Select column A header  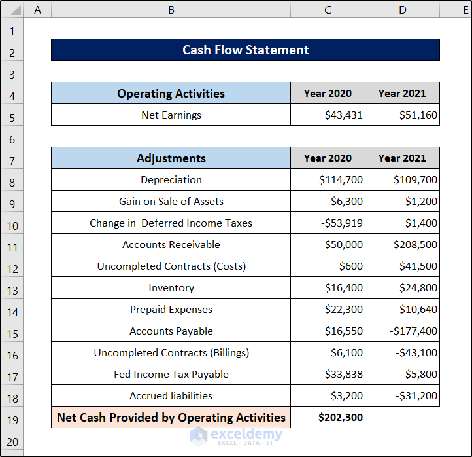(37, 10)
